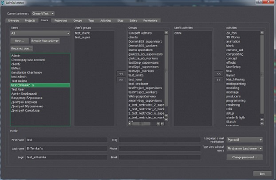Open the Salary tab

(x=133, y=20)
